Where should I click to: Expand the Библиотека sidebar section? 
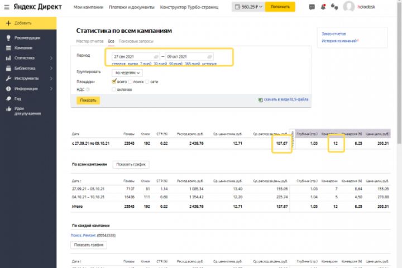tap(51, 68)
